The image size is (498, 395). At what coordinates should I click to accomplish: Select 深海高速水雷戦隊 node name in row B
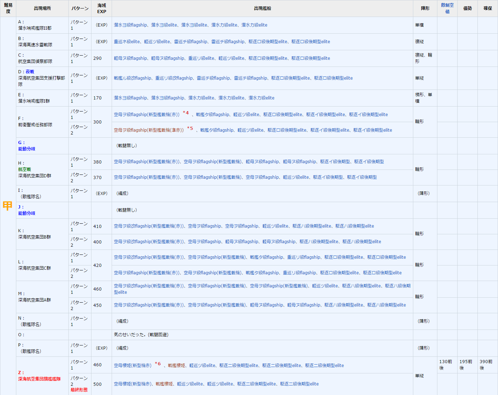pos(35,45)
